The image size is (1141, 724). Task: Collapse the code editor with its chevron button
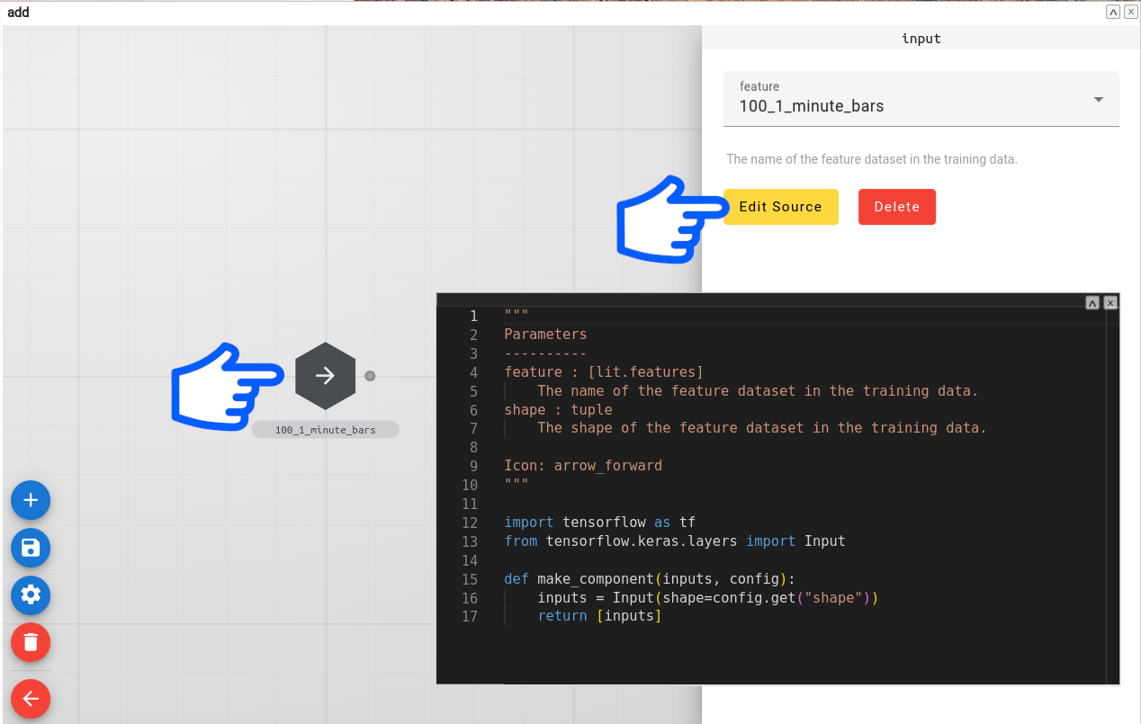pyautogui.click(x=1092, y=302)
